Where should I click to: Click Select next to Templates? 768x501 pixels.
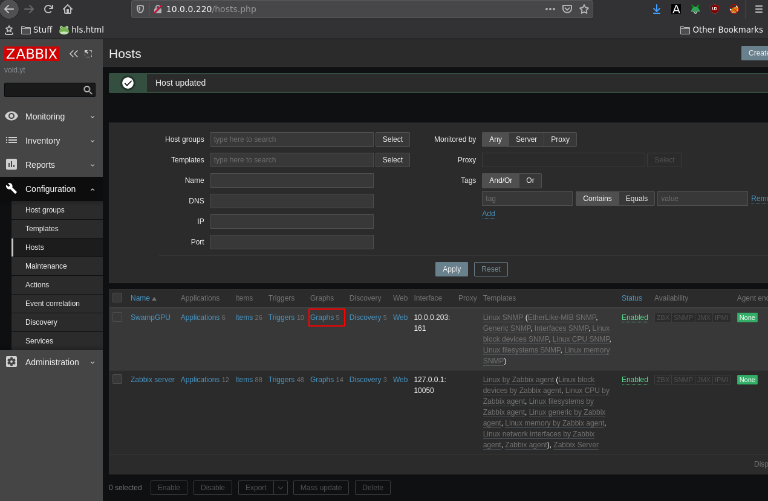tap(392, 160)
